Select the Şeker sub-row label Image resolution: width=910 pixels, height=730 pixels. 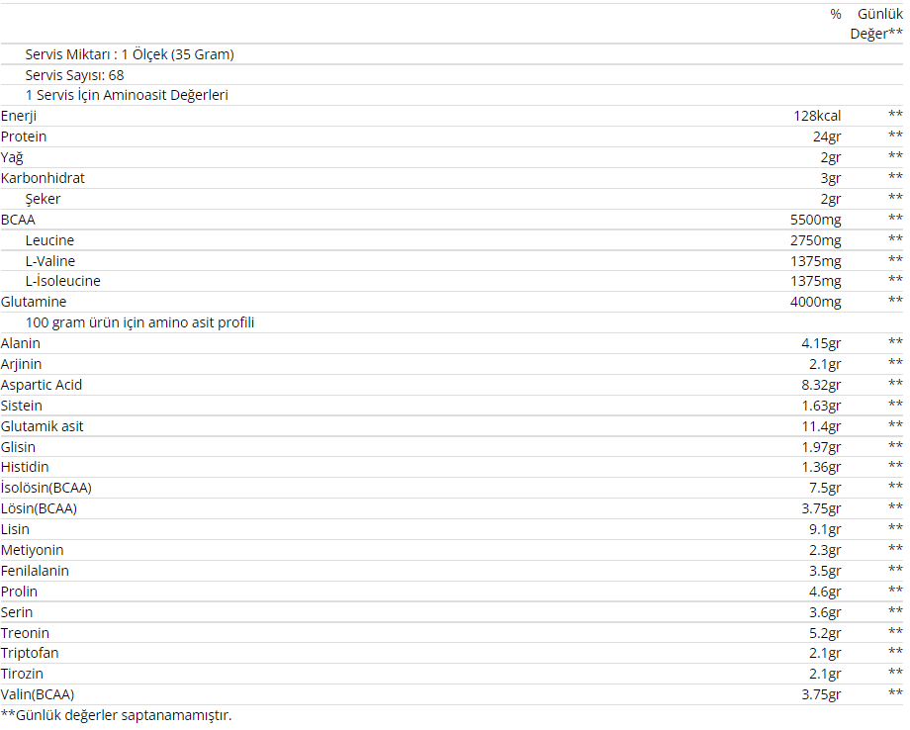click(43, 199)
